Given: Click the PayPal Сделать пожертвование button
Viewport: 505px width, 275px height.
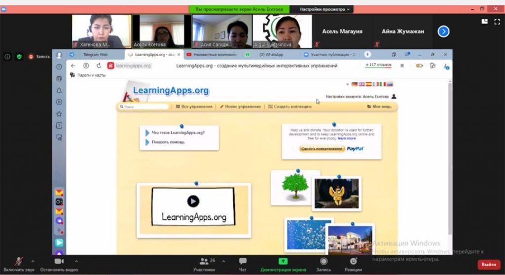Looking at the screenshot, I should pos(322,149).
